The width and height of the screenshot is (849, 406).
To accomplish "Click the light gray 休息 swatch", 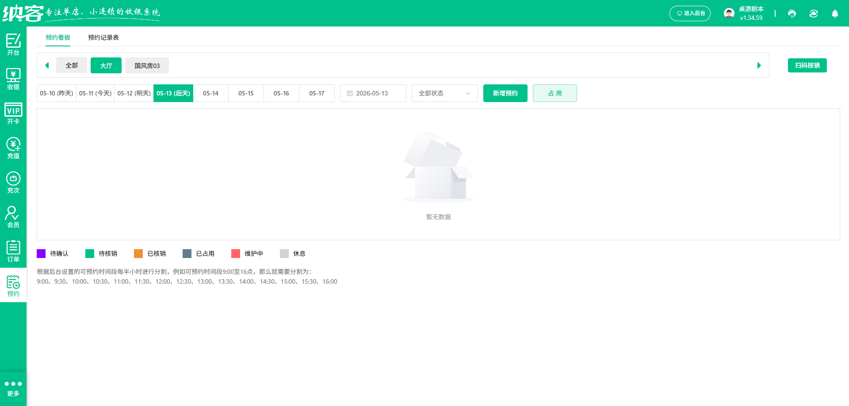I will (x=284, y=254).
